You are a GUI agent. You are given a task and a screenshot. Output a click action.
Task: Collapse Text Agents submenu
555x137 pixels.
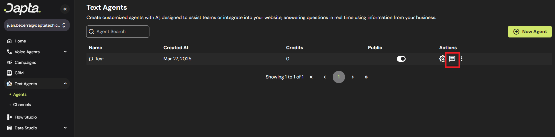[x=65, y=84]
